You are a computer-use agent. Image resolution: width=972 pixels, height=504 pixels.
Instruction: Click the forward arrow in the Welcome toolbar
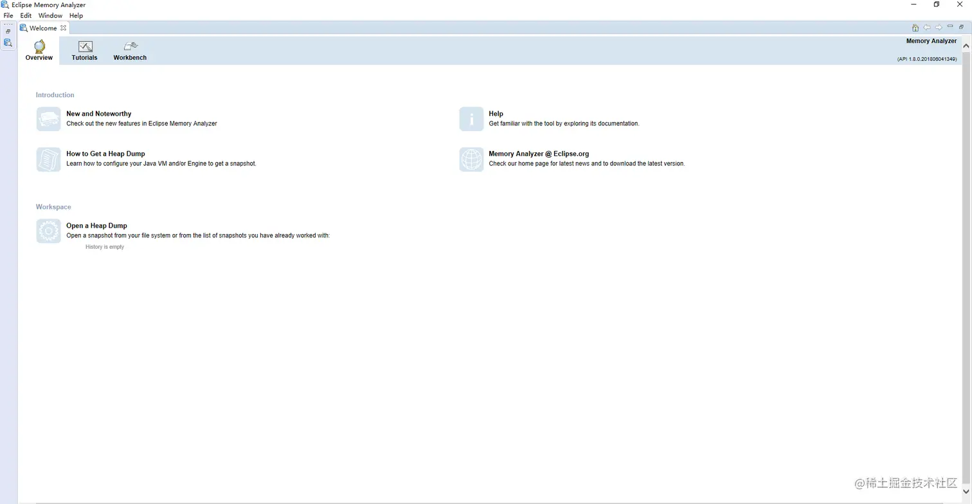pos(939,27)
